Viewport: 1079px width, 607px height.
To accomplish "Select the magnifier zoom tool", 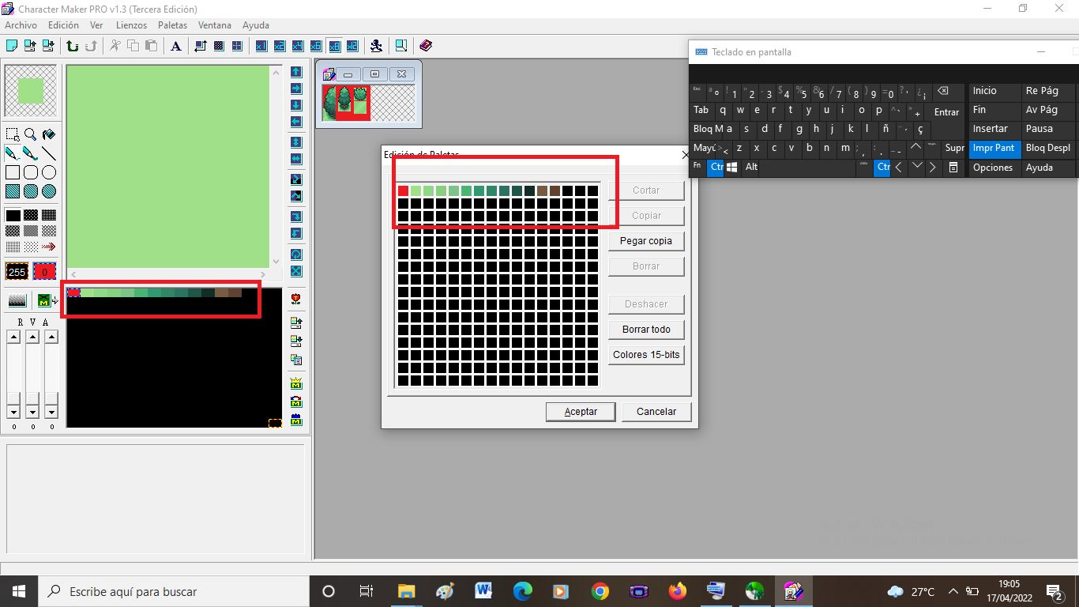I will coord(30,134).
